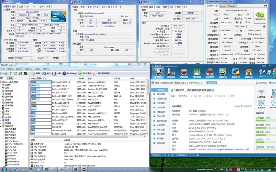
Task: Open 性能测试 gauge icon in Ludashi toolbar
Action: [x=184, y=73]
